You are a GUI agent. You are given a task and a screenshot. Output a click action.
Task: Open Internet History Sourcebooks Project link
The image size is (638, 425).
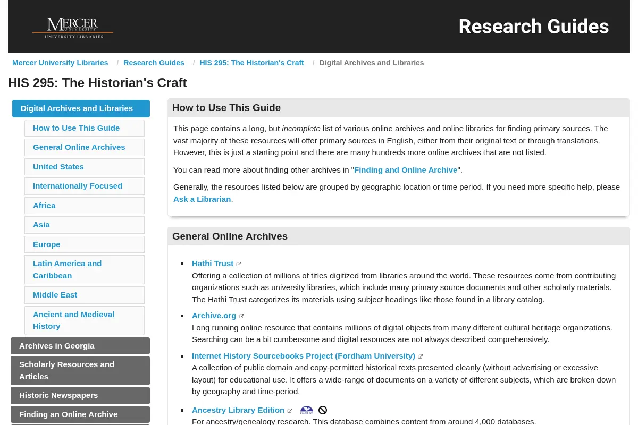pos(304,356)
